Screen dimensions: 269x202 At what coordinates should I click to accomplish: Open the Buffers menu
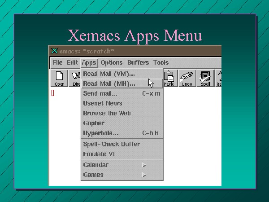pyautogui.click(x=138, y=62)
